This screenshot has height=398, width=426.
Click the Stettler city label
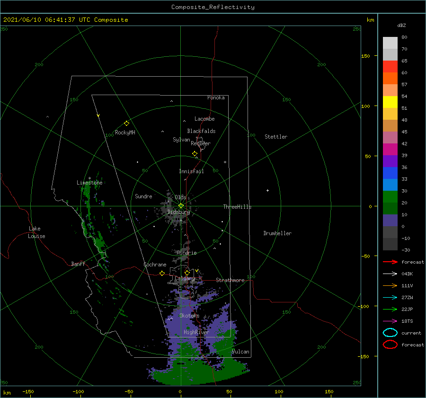click(276, 137)
